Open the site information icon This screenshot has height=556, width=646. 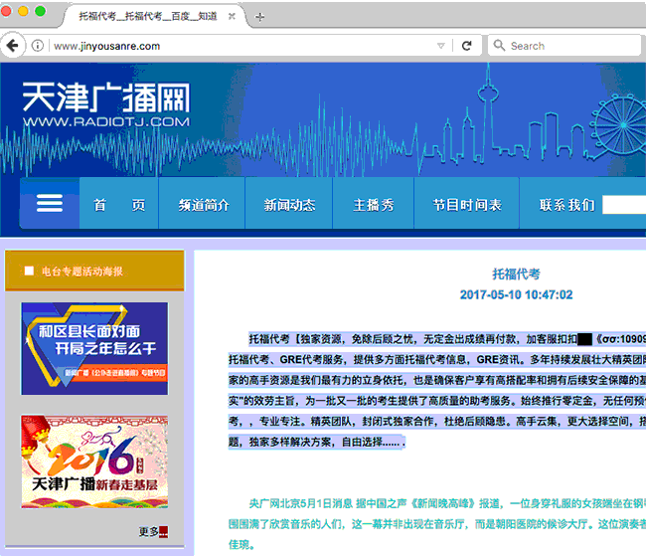pyautogui.click(x=38, y=46)
